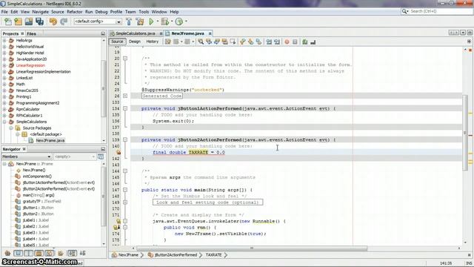Open the empty filter dropdown in Navigator
Screen dimensions: 474x267
tap(74, 156)
